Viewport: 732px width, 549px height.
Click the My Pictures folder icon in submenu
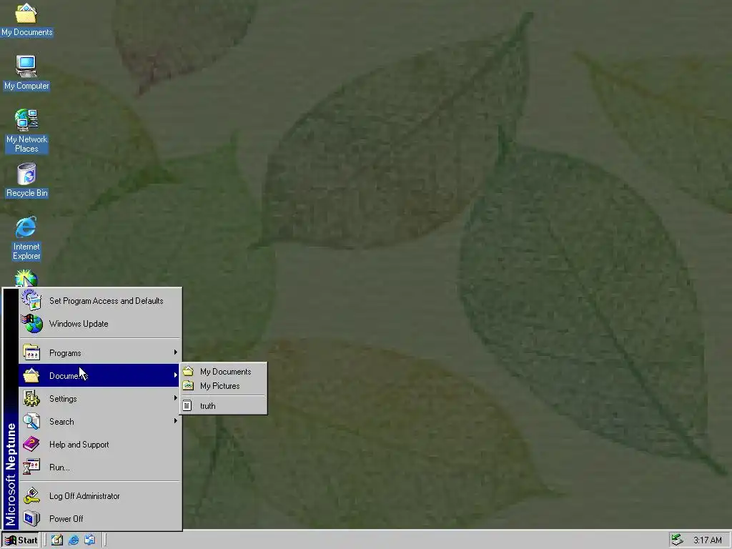pos(188,385)
